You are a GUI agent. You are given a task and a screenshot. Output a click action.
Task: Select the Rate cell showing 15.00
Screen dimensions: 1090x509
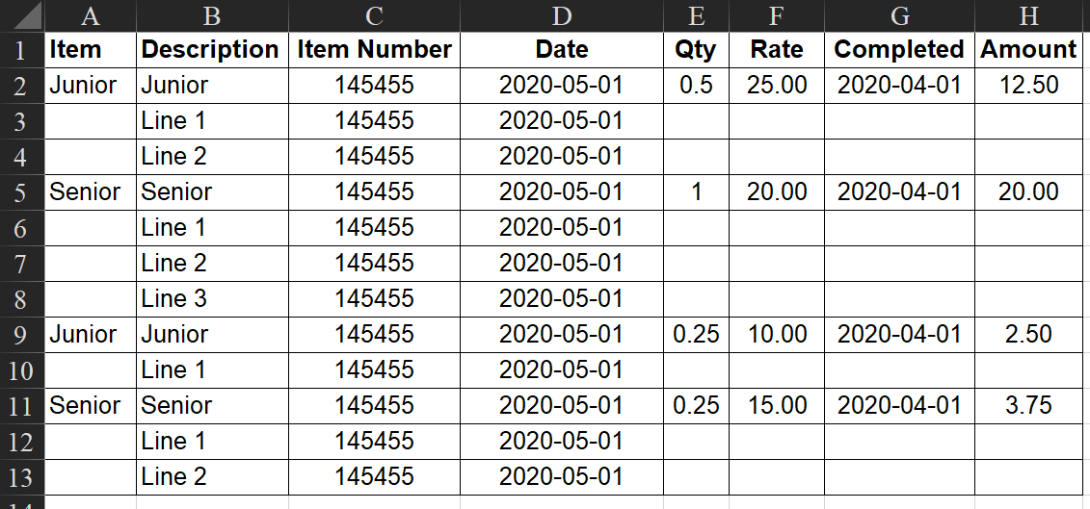(777, 405)
